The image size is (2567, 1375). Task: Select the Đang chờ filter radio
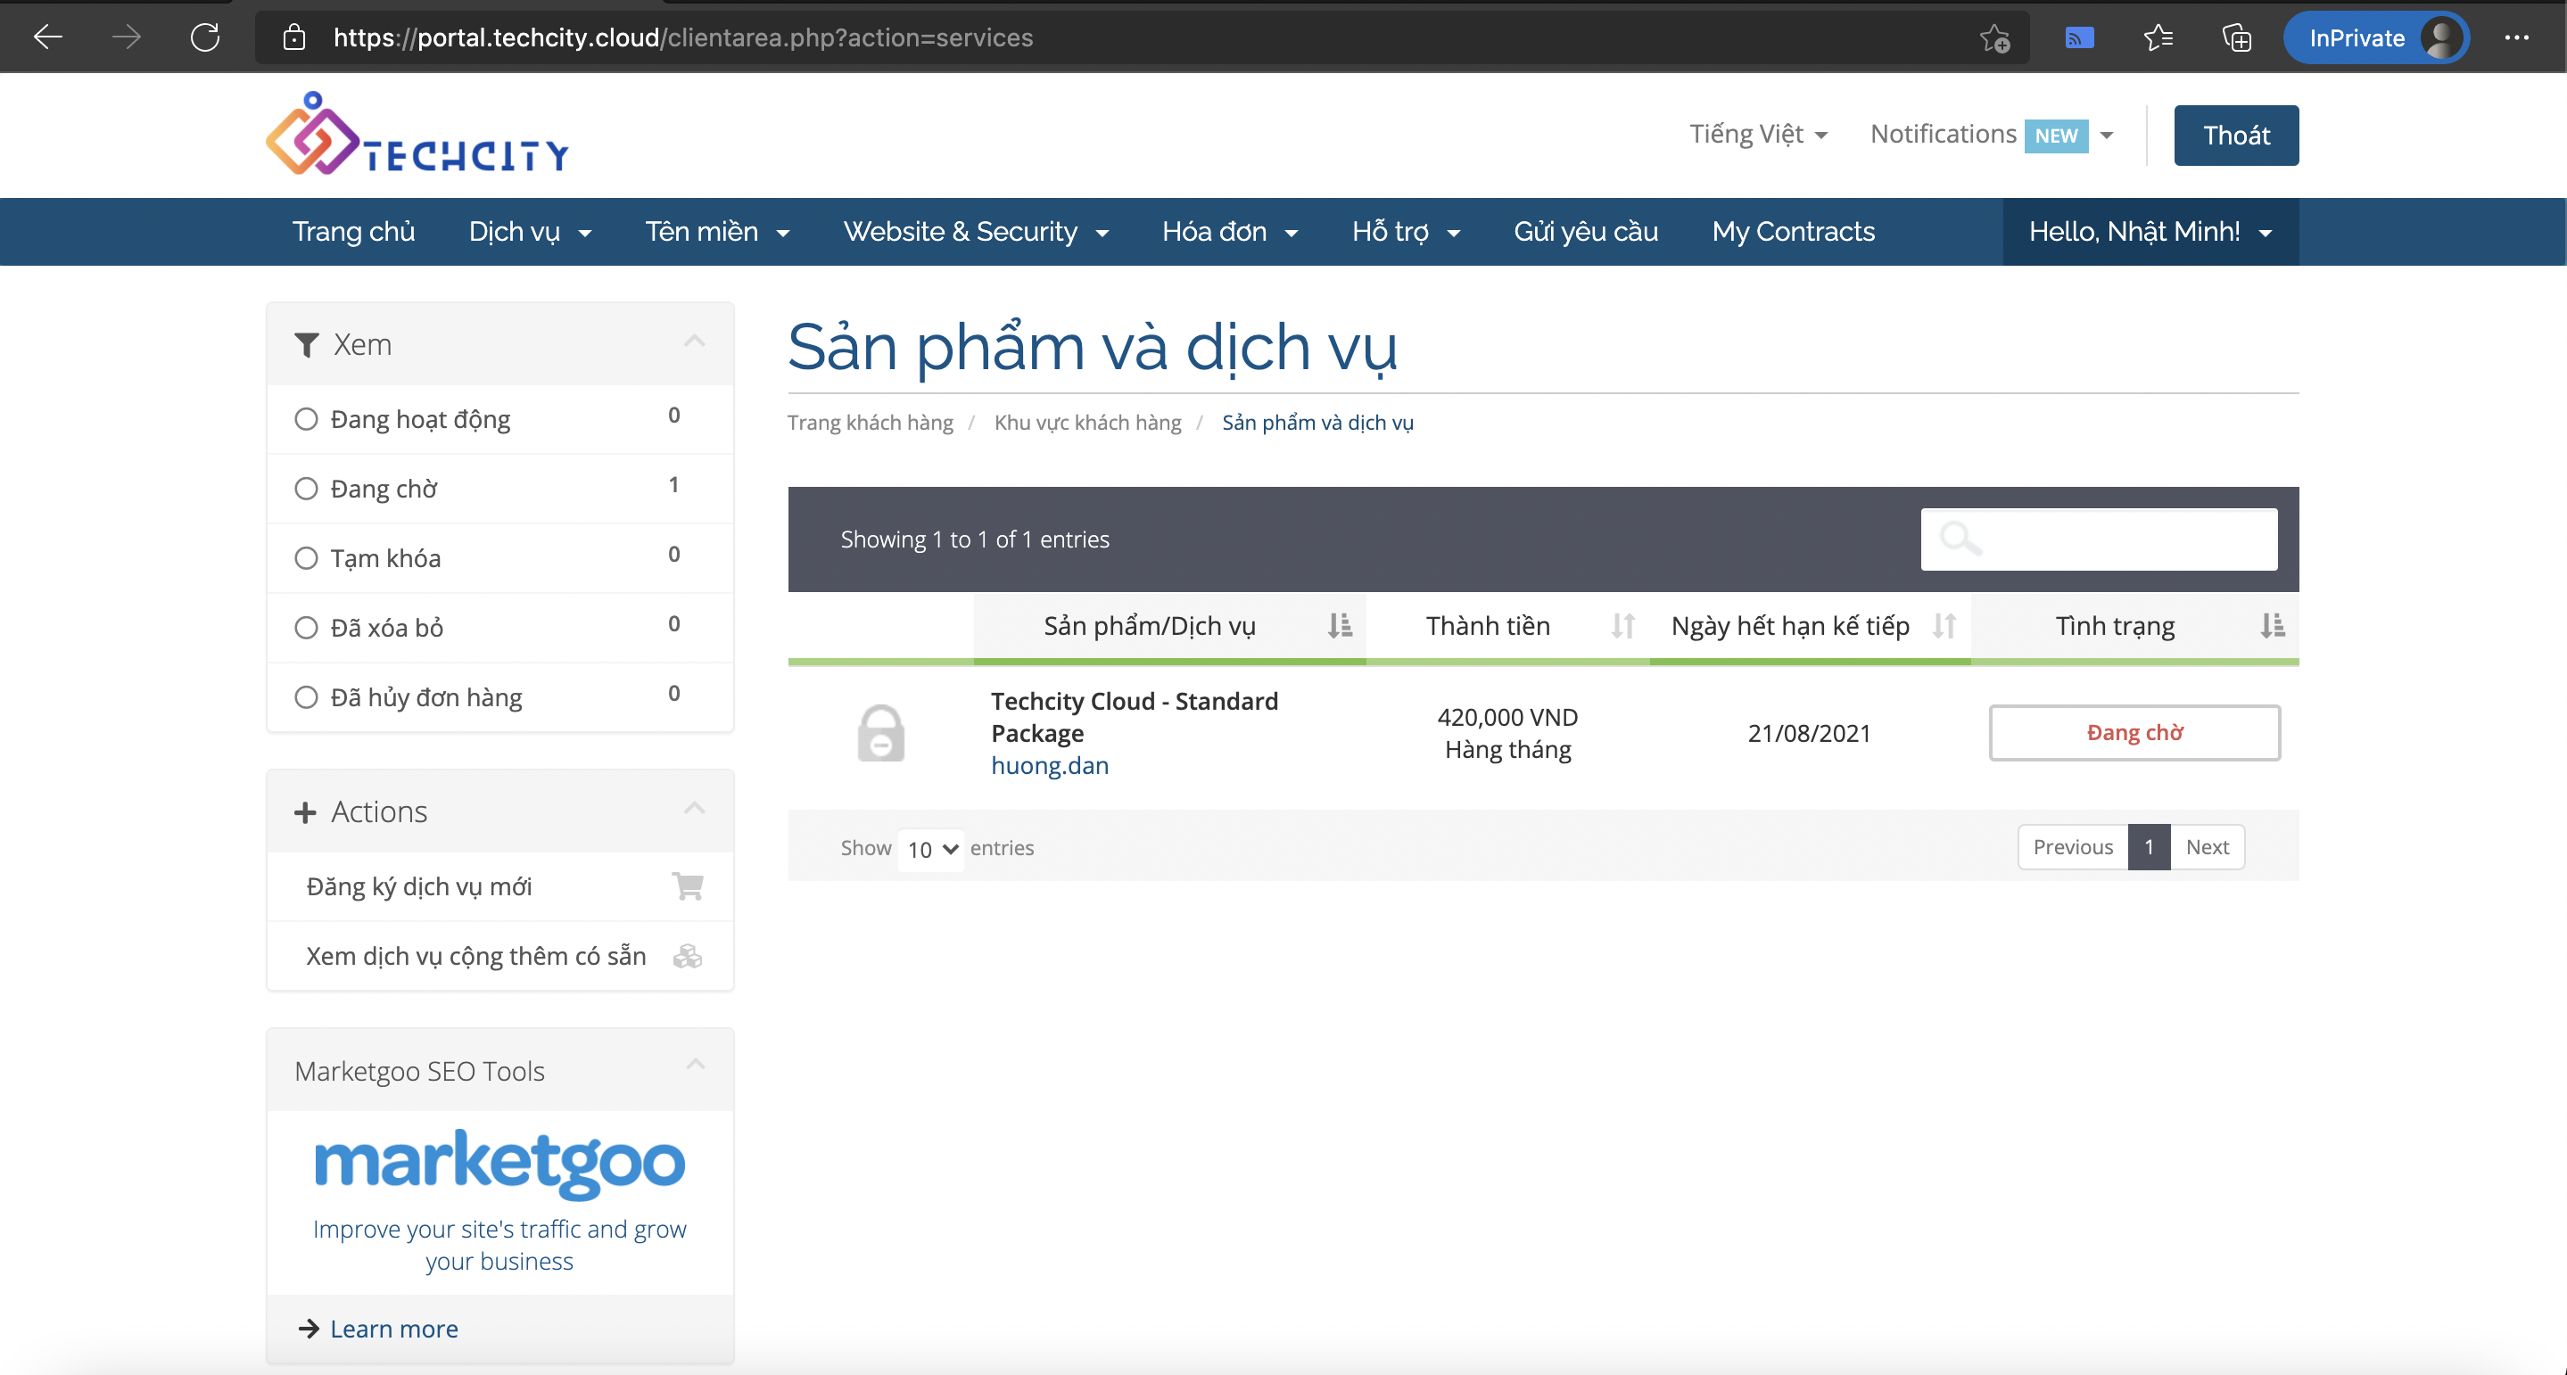[x=306, y=490]
